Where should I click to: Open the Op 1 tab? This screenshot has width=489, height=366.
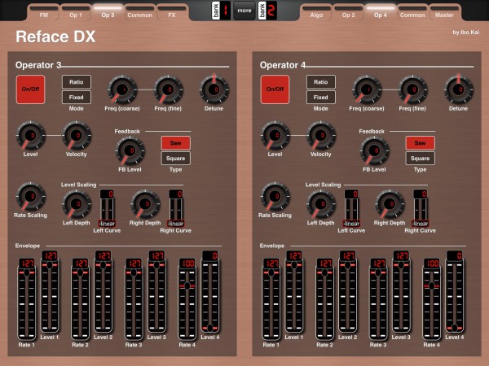76,13
